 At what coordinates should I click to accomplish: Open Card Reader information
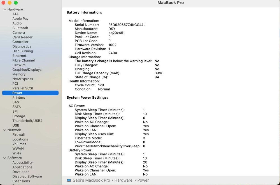[22, 37]
